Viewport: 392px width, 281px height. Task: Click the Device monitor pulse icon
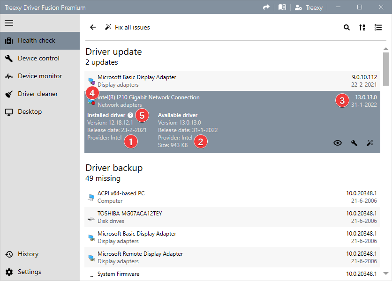pos(9,76)
